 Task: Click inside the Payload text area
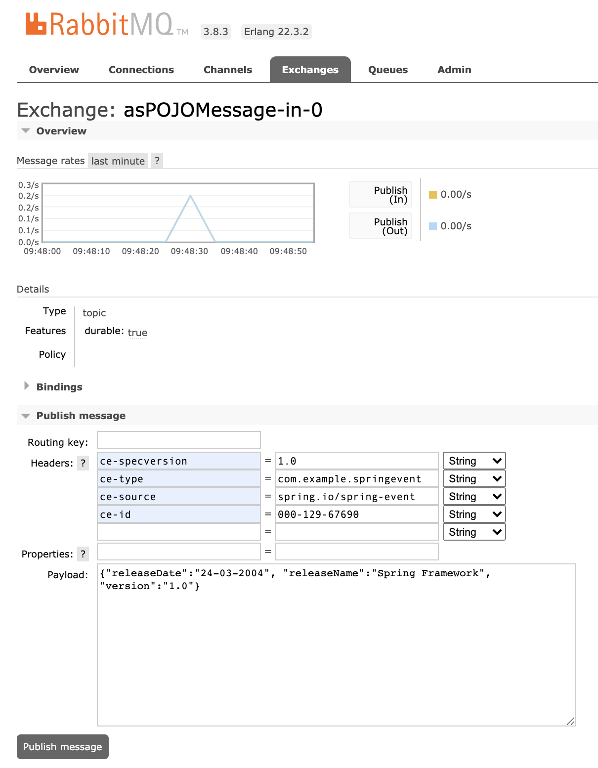pos(337,645)
